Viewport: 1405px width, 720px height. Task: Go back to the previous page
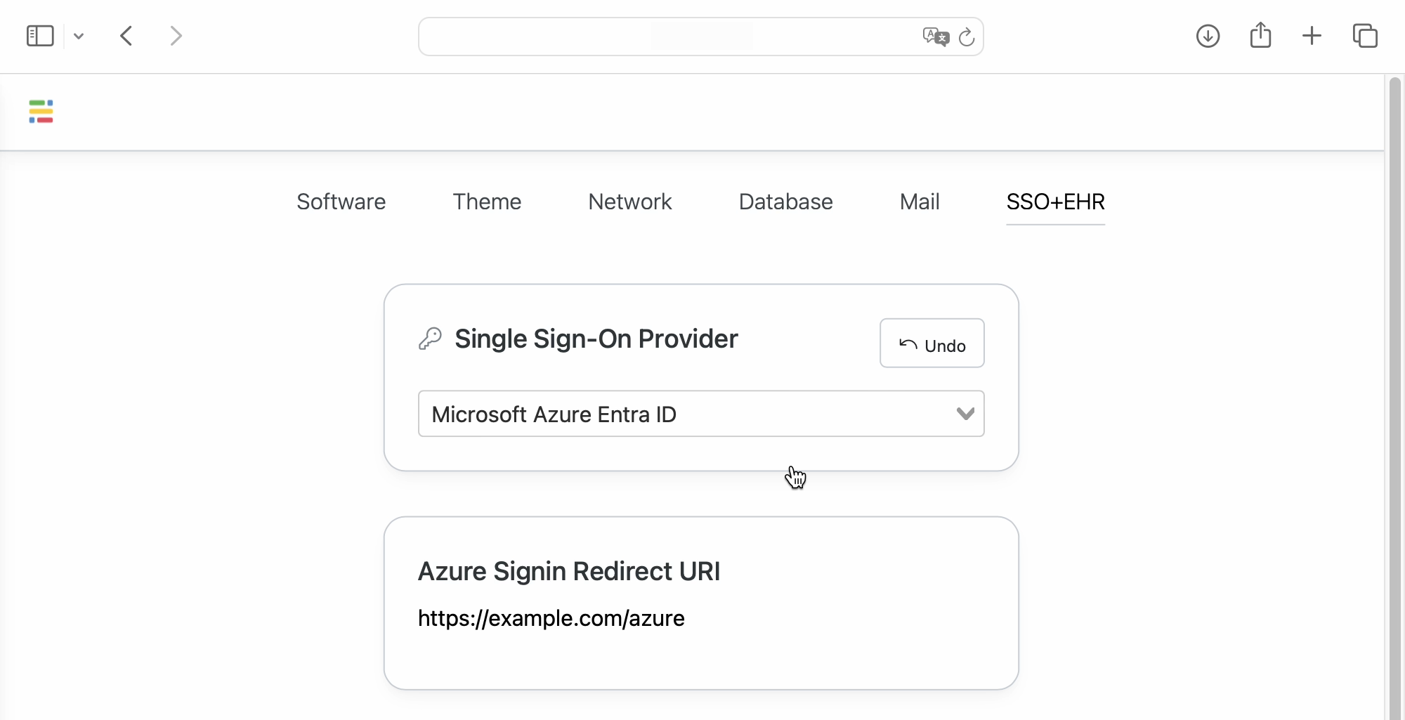126,36
